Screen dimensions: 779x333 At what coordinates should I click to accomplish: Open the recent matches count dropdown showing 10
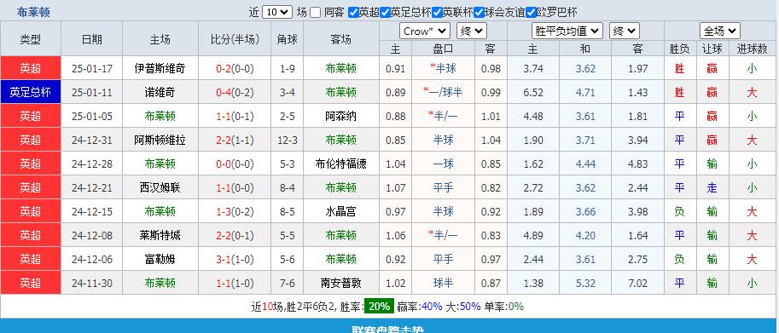pos(277,13)
